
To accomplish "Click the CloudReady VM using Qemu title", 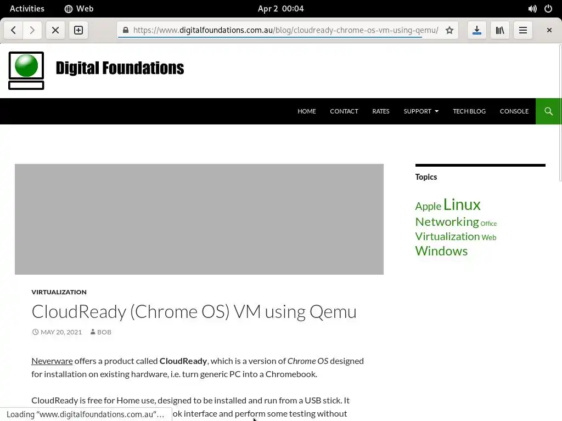I will [194, 311].
